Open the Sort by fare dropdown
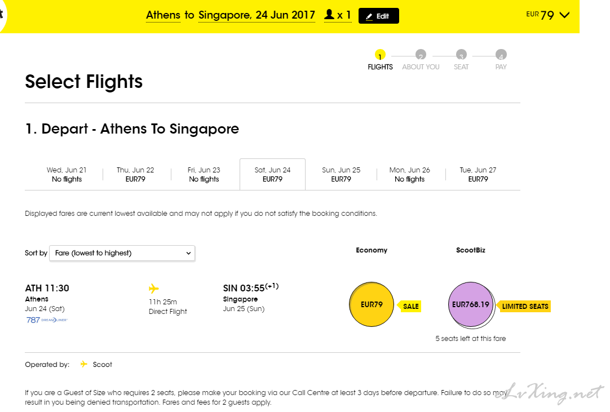 pos(122,253)
